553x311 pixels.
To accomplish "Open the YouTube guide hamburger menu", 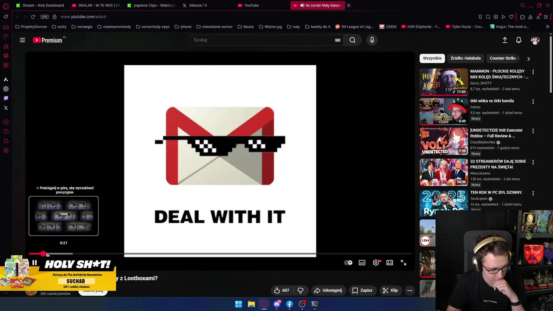I will (x=22, y=40).
